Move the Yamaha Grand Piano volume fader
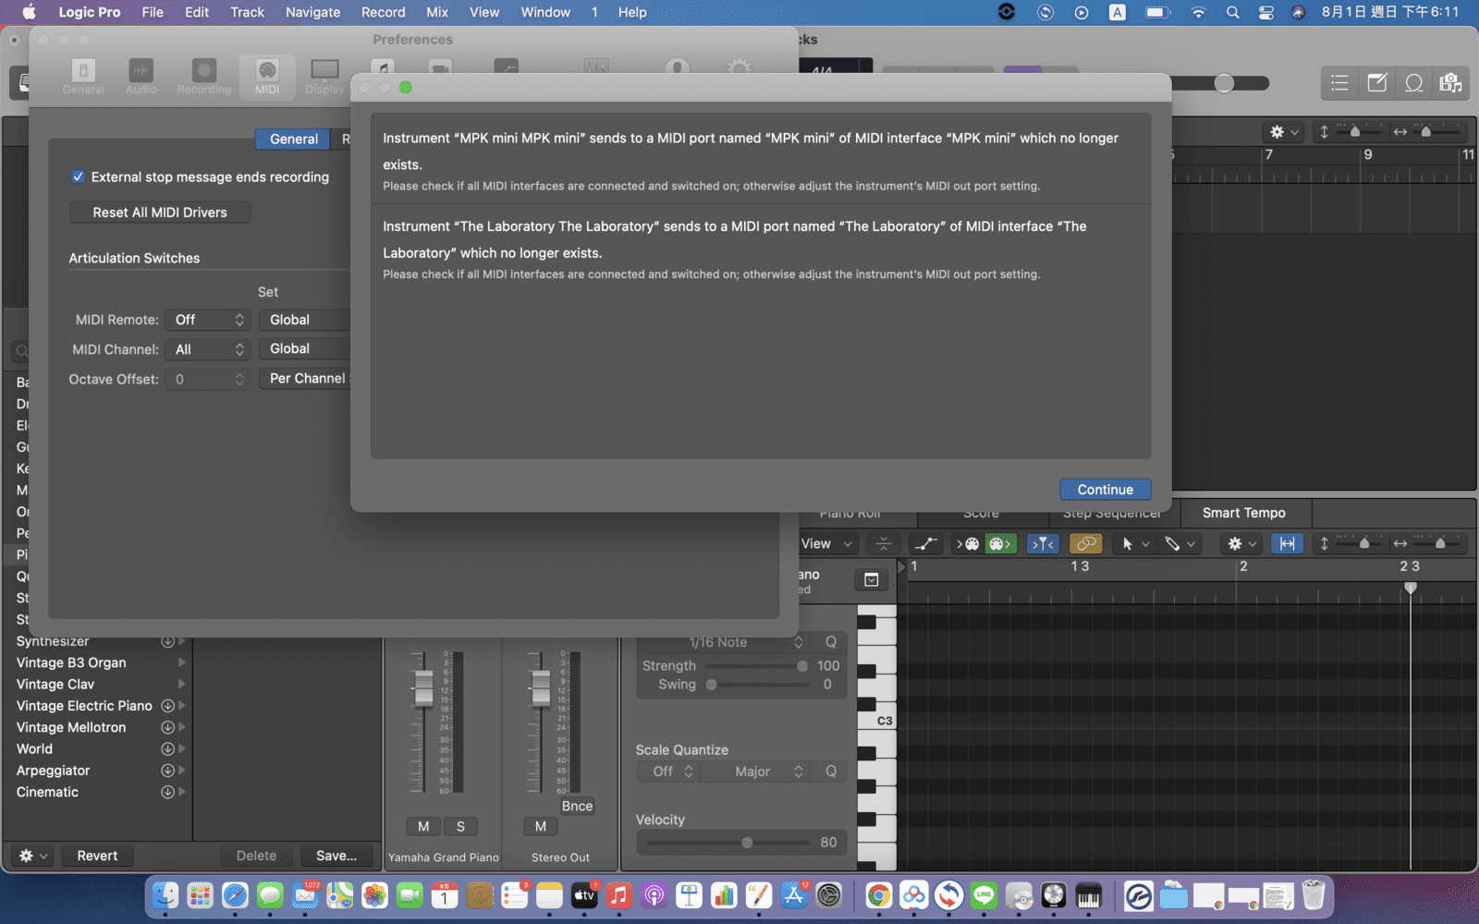The width and height of the screenshot is (1479, 924). pyautogui.click(x=423, y=688)
